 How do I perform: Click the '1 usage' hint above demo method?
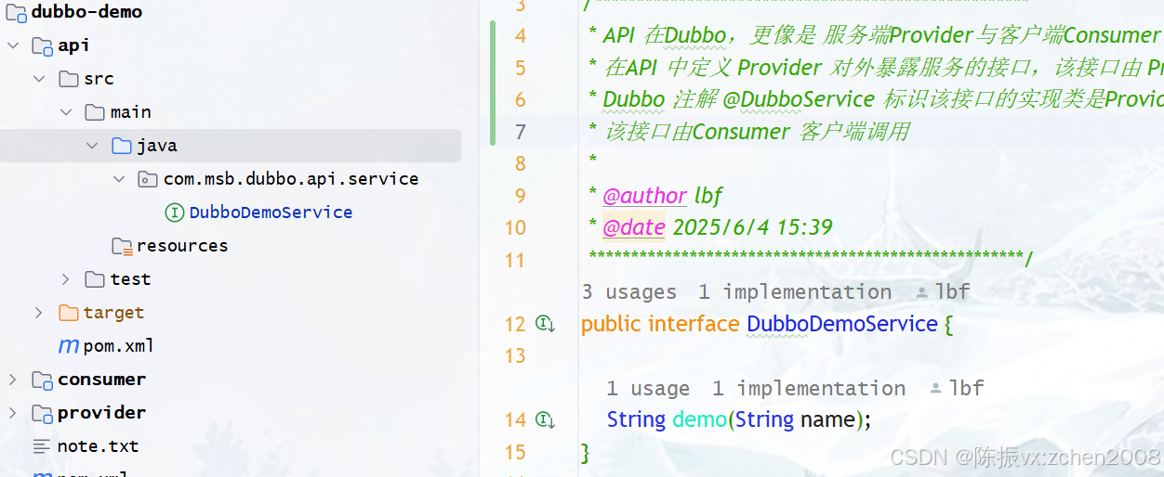coord(648,389)
